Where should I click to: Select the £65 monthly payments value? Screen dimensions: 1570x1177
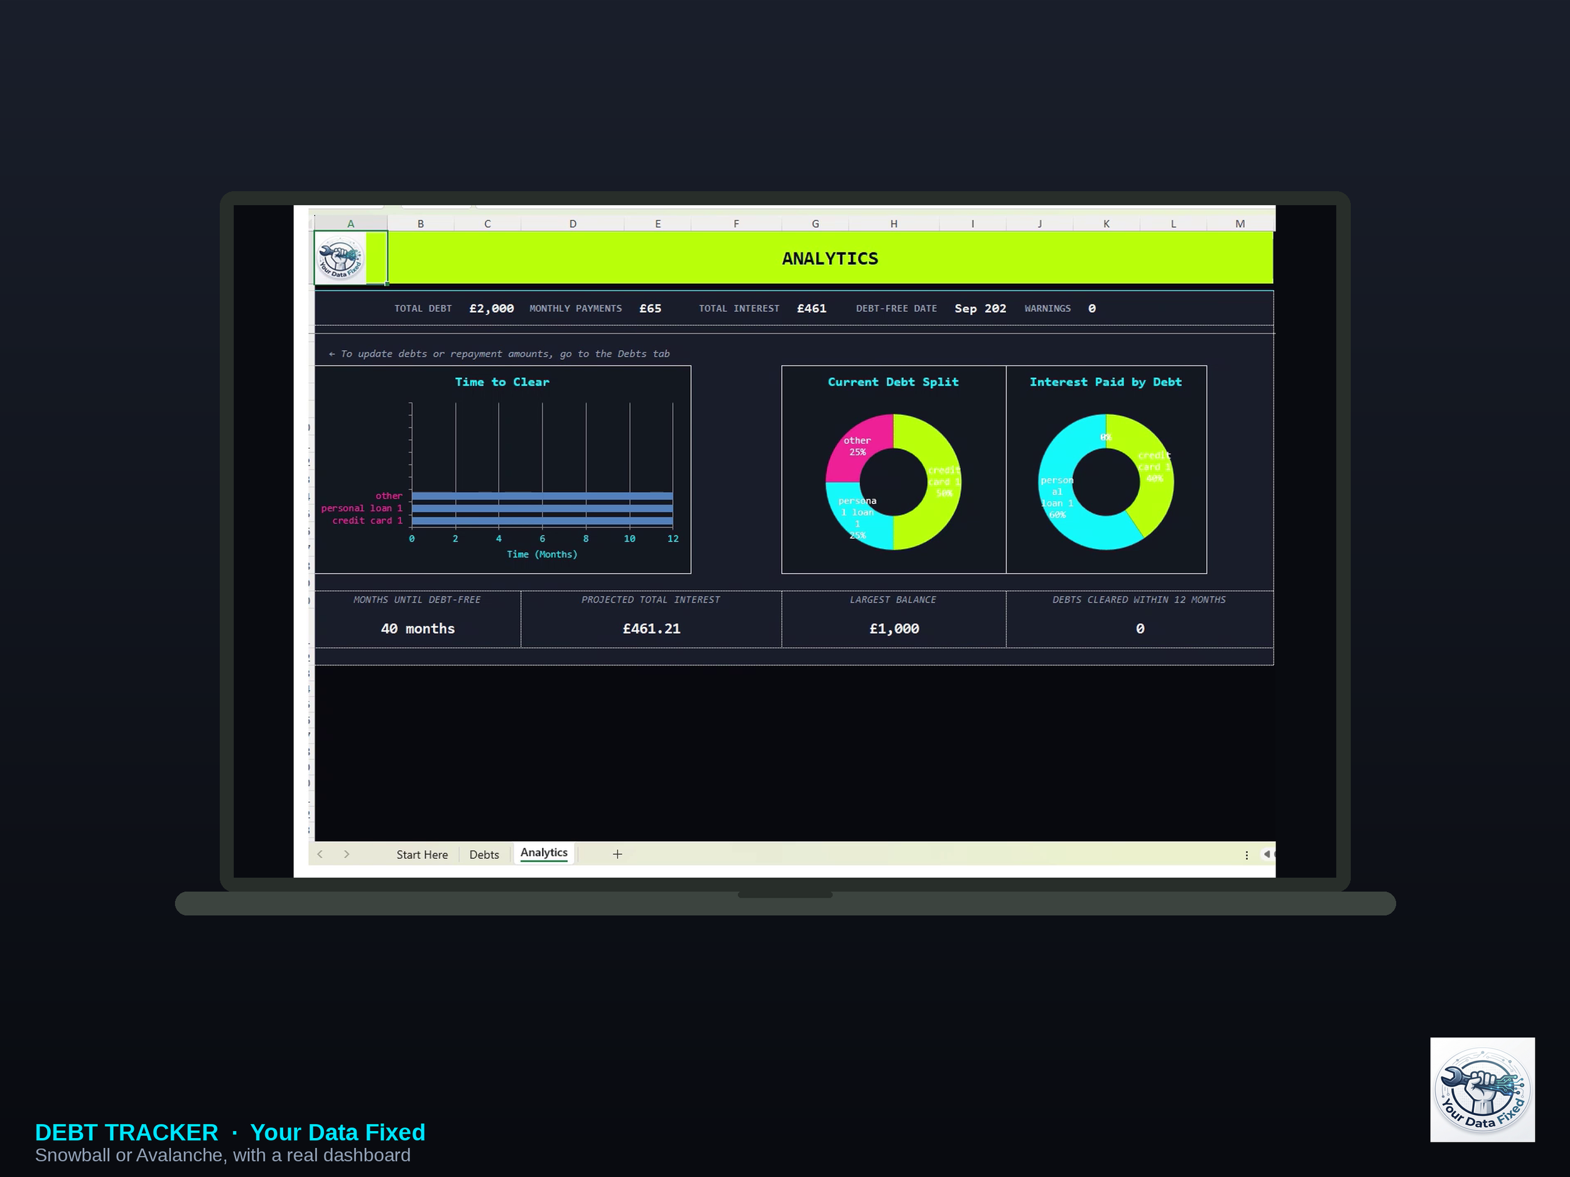click(650, 309)
